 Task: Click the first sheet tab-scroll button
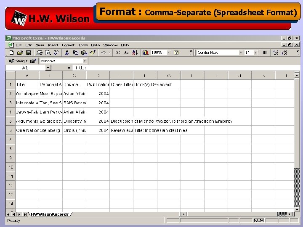[x=8, y=214]
